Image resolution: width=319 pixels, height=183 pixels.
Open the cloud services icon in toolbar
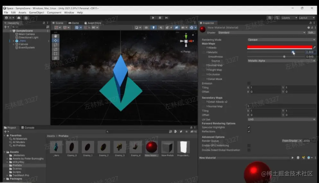[x=19, y=18]
